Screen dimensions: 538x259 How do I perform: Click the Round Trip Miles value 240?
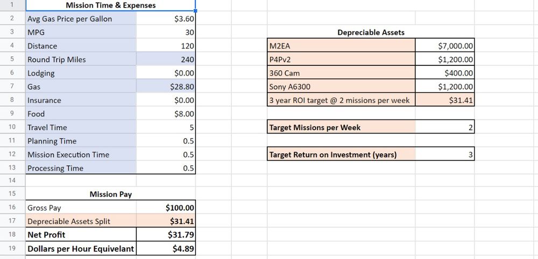tap(166, 60)
